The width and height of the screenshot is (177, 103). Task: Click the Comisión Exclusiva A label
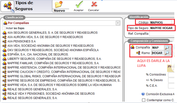pos(160,94)
